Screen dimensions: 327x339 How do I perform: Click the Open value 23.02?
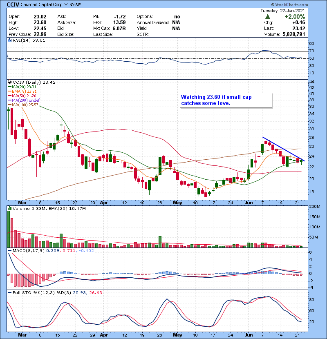(x=40, y=17)
